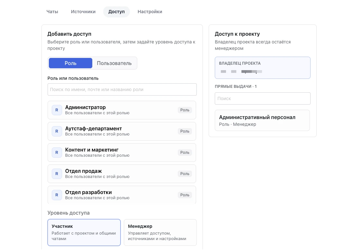This screenshot has width=362, height=251.
Task: Choose the Отдел разработки role title
Action: click(x=88, y=192)
